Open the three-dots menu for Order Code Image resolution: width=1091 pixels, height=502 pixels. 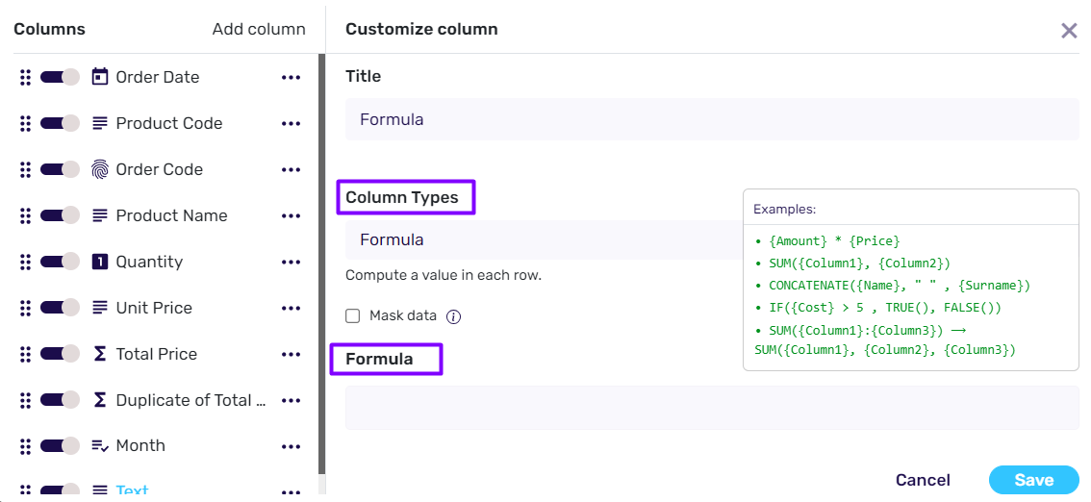[x=291, y=169]
